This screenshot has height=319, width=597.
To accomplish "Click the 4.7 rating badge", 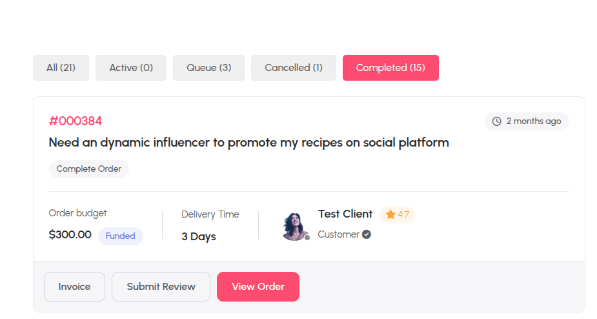I will pos(397,214).
